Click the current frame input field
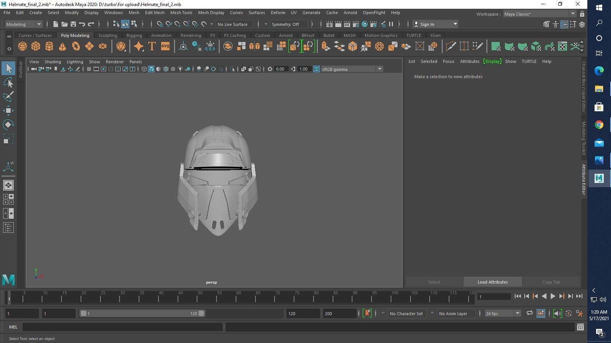 pos(495,297)
